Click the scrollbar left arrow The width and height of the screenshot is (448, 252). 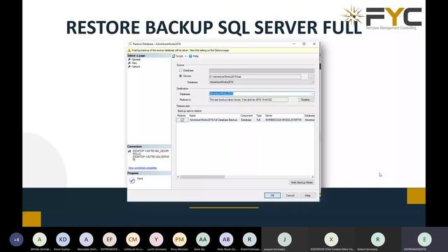click(178, 177)
